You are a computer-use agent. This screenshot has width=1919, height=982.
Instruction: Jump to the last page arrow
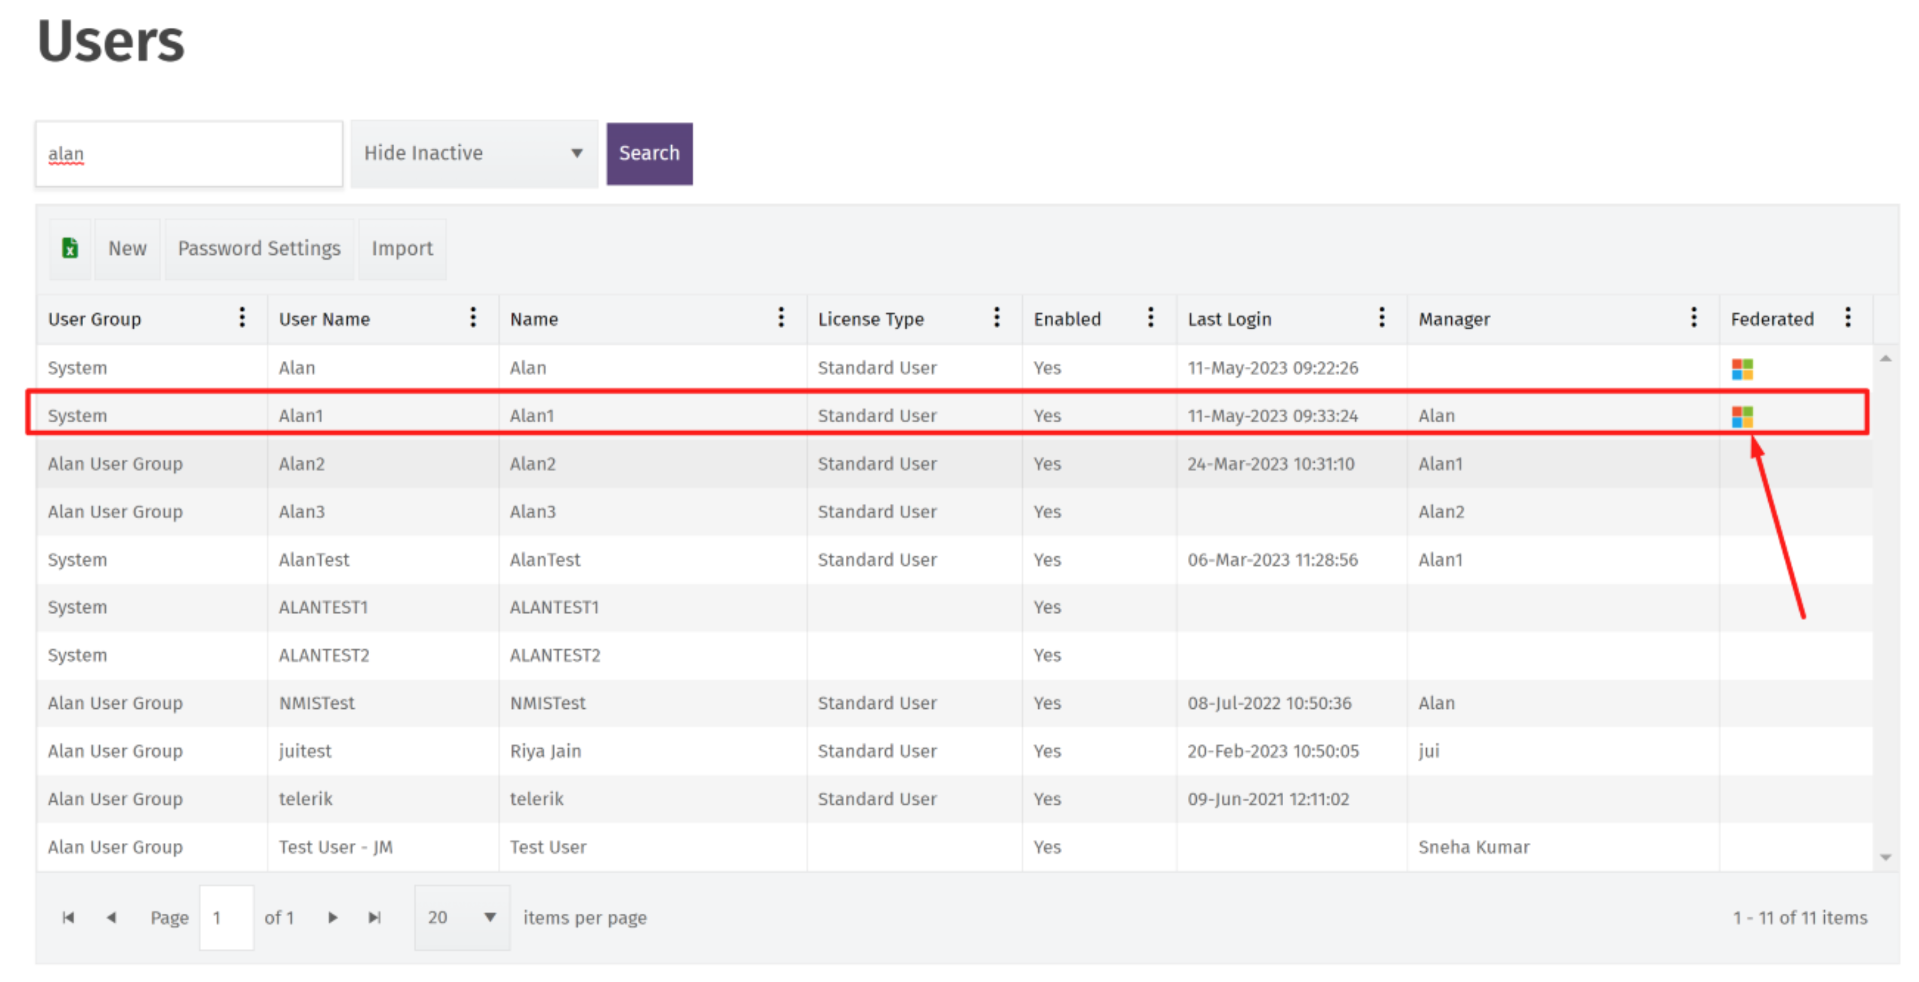375,917
